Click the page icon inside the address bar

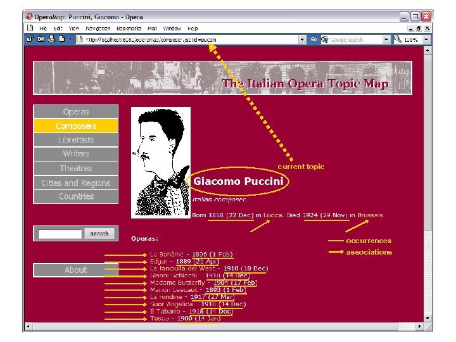coord(79,39)
